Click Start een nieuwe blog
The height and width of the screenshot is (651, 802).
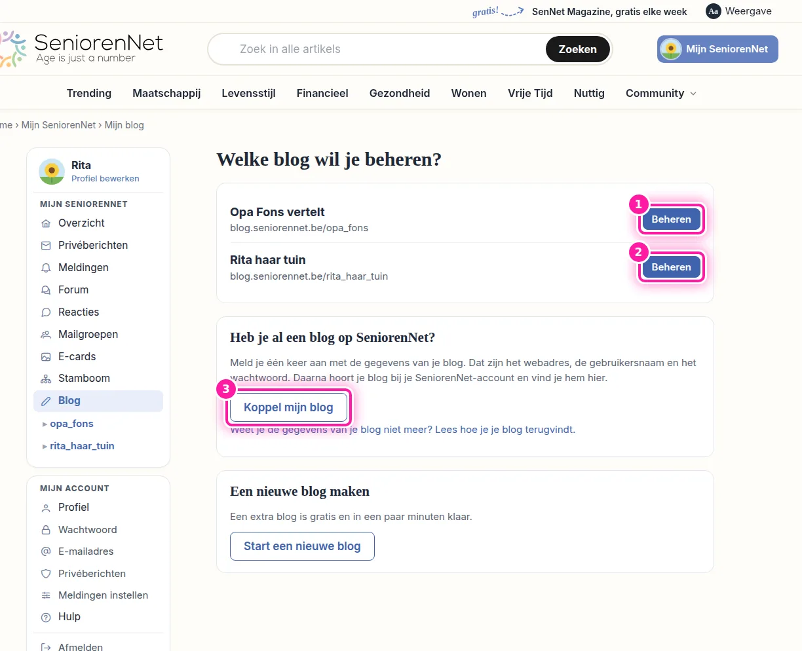tap(302, 546)
